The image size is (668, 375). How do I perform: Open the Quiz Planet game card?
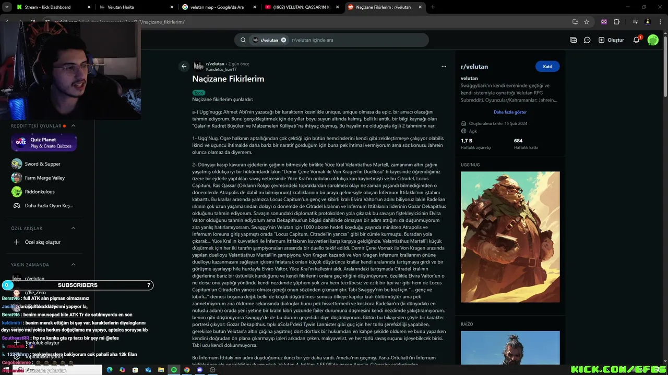coord(44,143)
